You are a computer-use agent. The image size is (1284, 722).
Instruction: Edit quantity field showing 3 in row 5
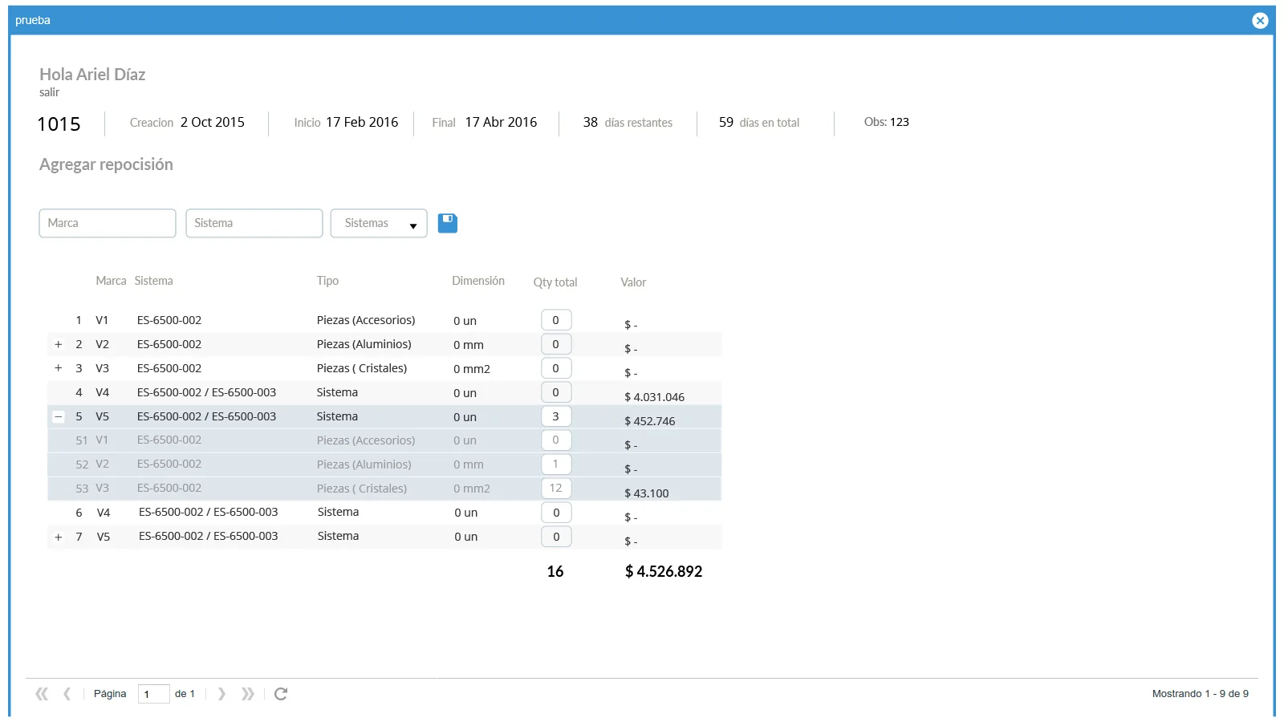(x=556, y=416)
